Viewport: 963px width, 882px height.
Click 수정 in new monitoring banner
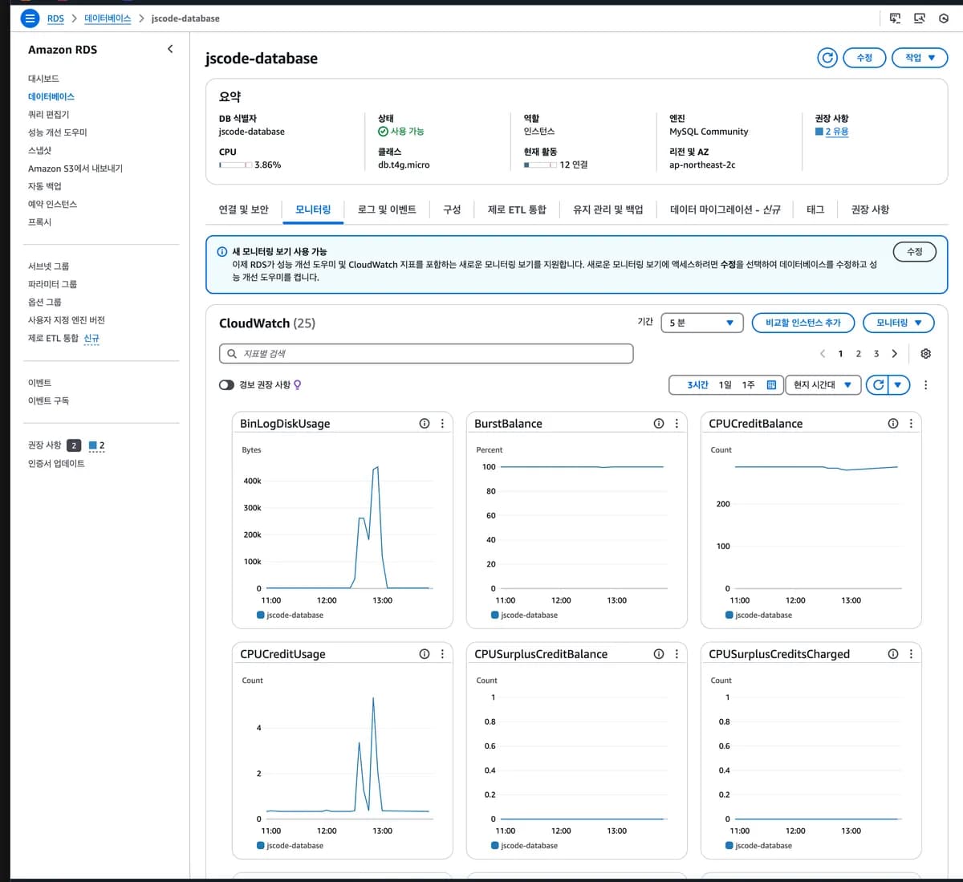pos(914,251)
